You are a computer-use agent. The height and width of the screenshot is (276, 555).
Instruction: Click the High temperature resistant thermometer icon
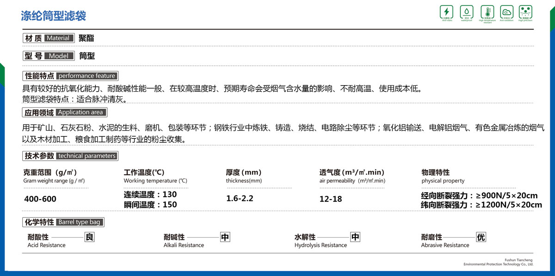point(487,12)
